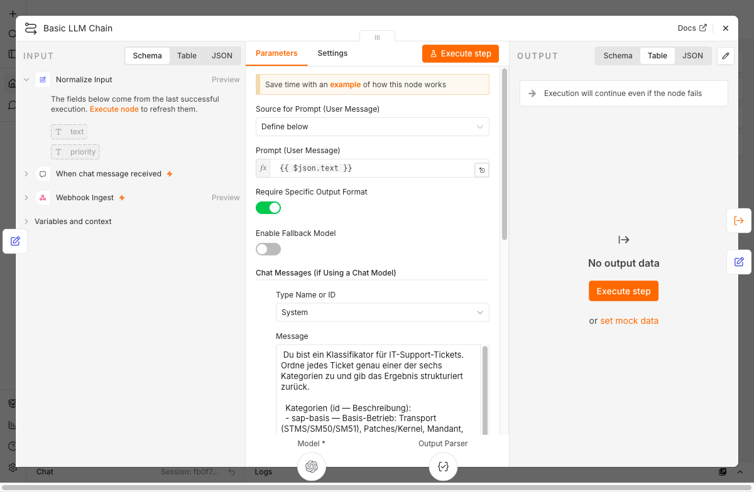Click the reset session icon

pos(231,472)
